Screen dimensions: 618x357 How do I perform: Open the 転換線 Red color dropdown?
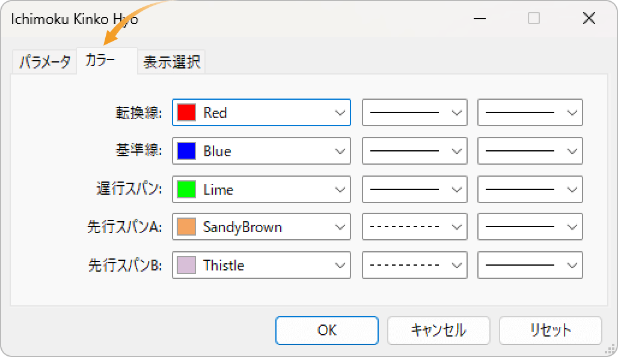click(262, 113)
